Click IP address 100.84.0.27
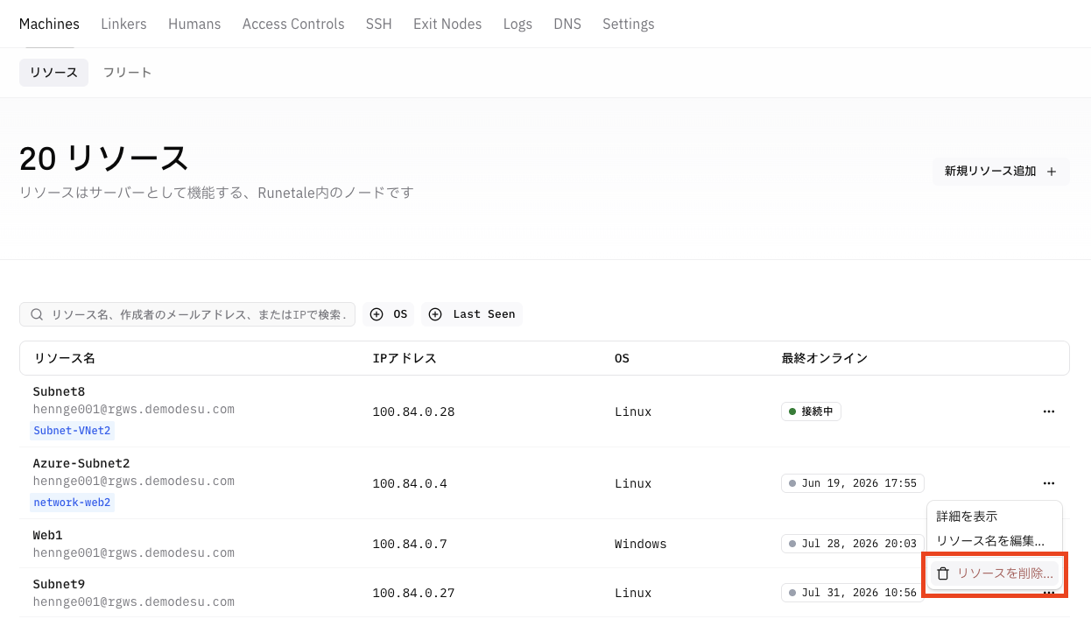 (x=413, y=593)
